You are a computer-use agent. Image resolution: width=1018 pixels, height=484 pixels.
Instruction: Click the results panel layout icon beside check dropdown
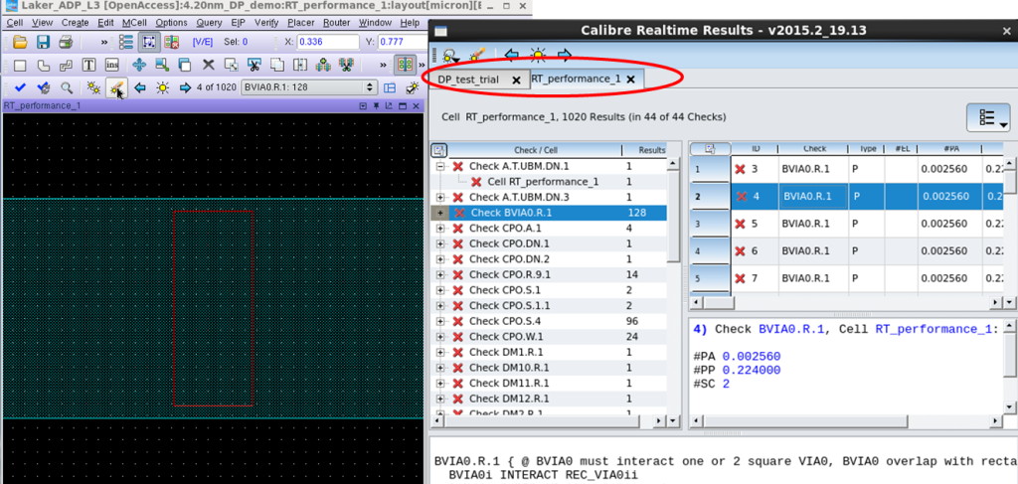point(390,87)
